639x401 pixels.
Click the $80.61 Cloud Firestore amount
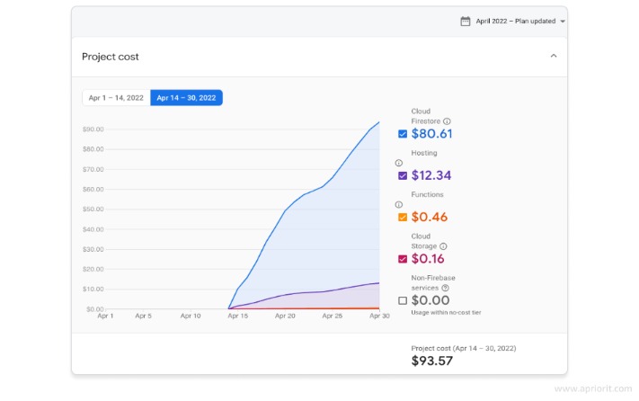click(431, 134)
